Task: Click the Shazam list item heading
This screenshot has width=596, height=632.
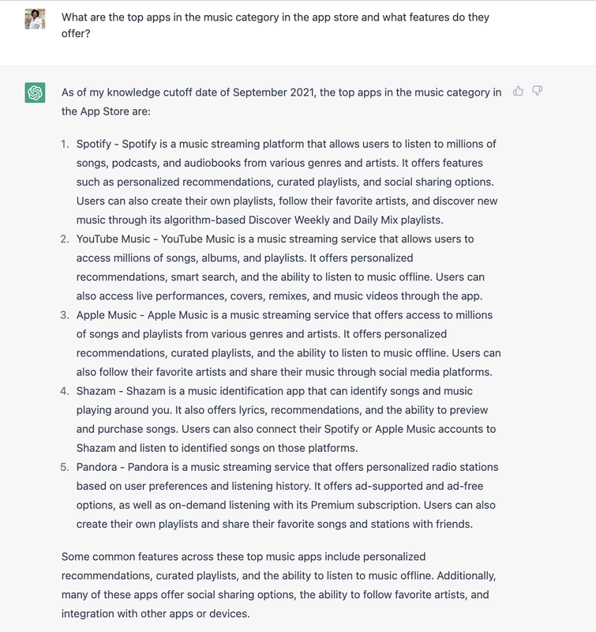Action: 96,391
